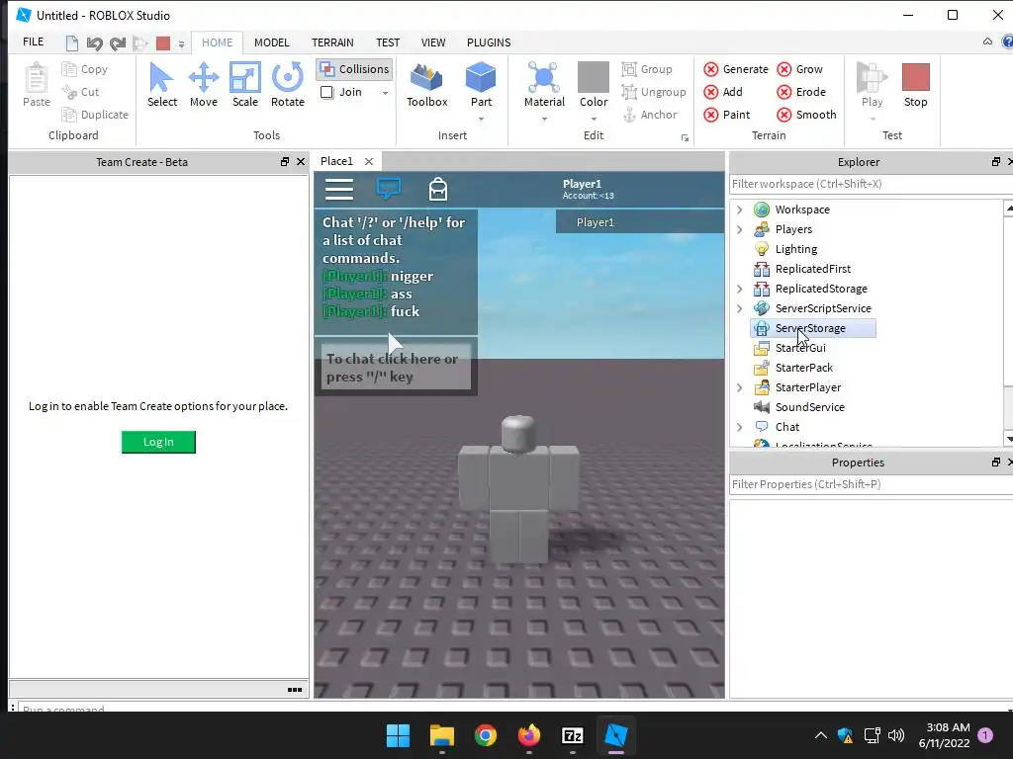Click terrain Paint tool
The image size is (1013, 759).
pyautogui.click(x=727, y=115)
